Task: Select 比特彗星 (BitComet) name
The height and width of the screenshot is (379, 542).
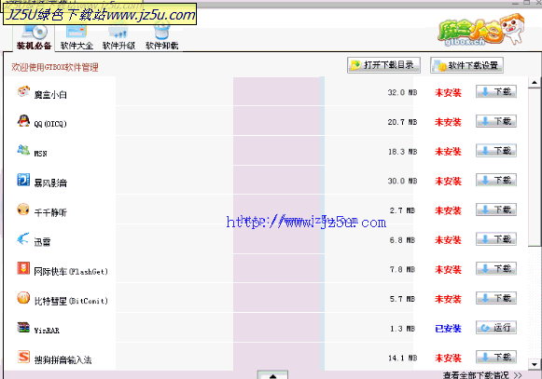Action: tap(71, 301)
